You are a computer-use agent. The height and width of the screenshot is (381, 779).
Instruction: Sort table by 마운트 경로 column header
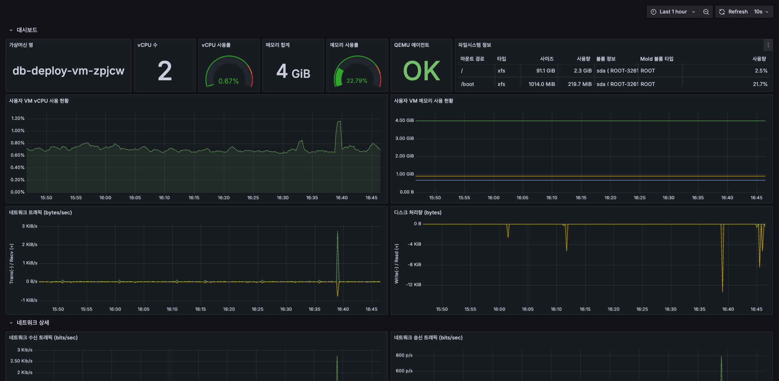tap(472, 59)
